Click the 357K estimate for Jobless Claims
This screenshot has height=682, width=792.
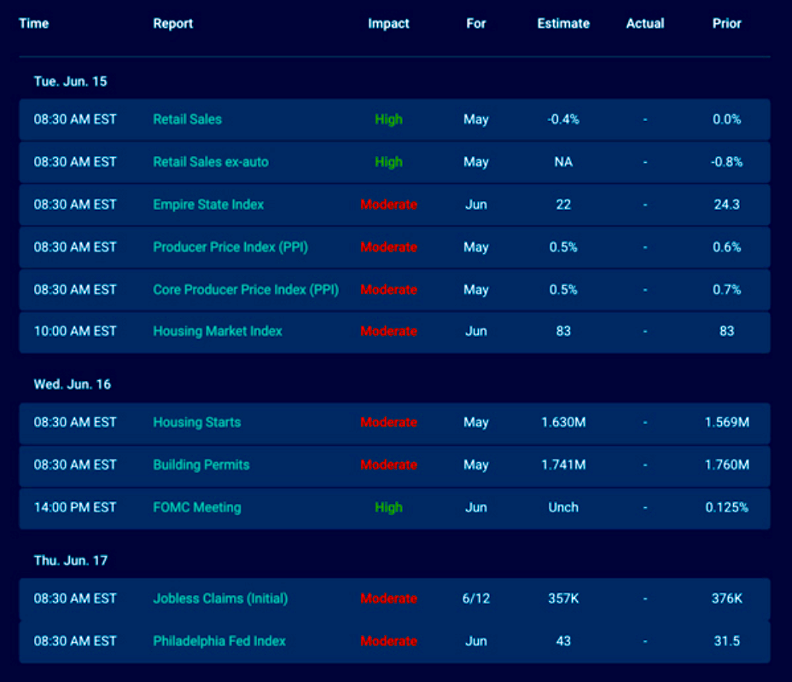click(563, 598)
